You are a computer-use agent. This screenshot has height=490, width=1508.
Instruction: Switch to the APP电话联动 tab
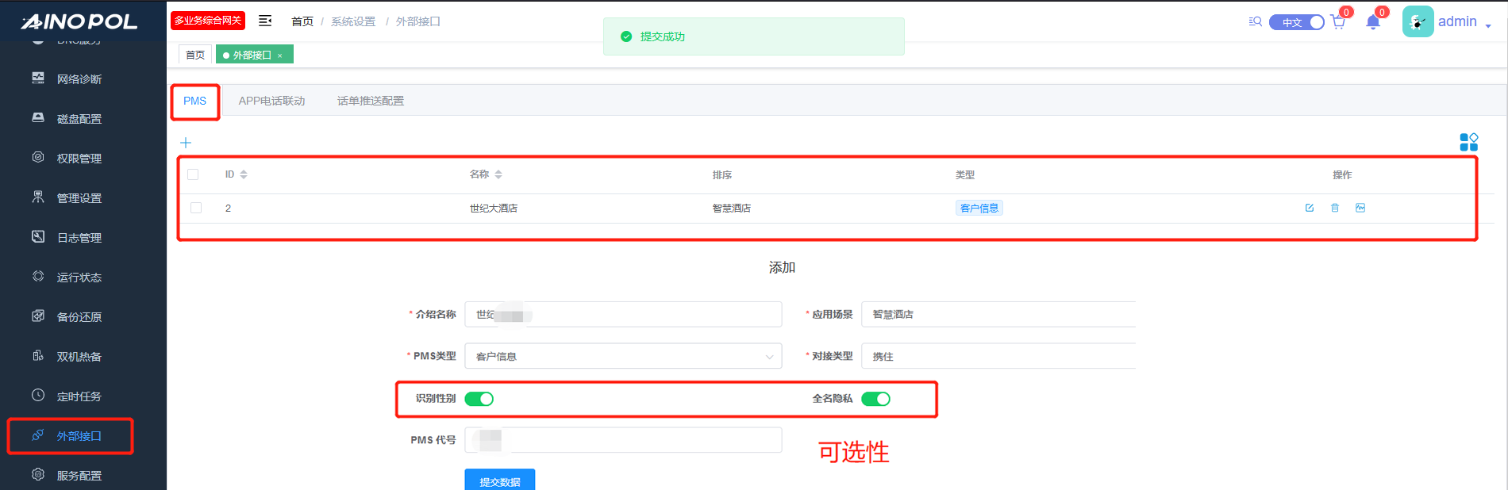(271, 101)
